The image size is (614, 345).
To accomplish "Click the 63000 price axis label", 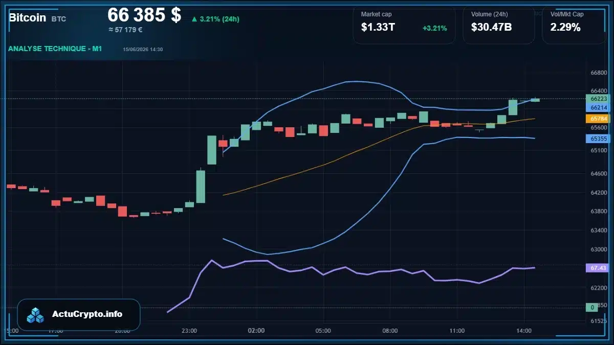I will click(x=599, y=249).
